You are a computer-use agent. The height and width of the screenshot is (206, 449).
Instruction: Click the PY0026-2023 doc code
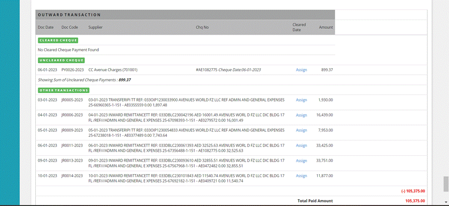pyautogui.click(x=73, y=70)
